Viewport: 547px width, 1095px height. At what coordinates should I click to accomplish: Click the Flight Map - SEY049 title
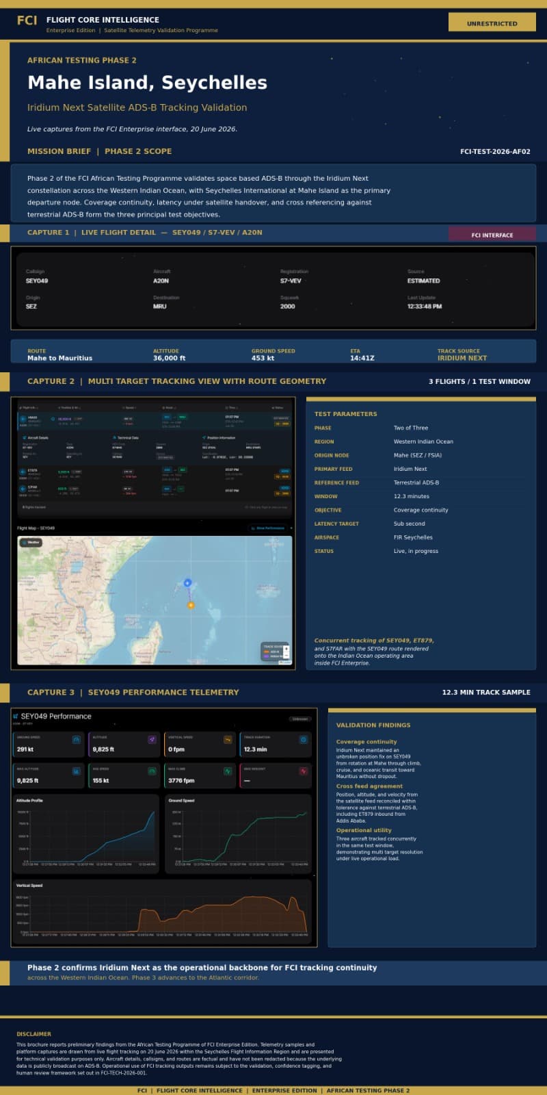coord(36,528)
